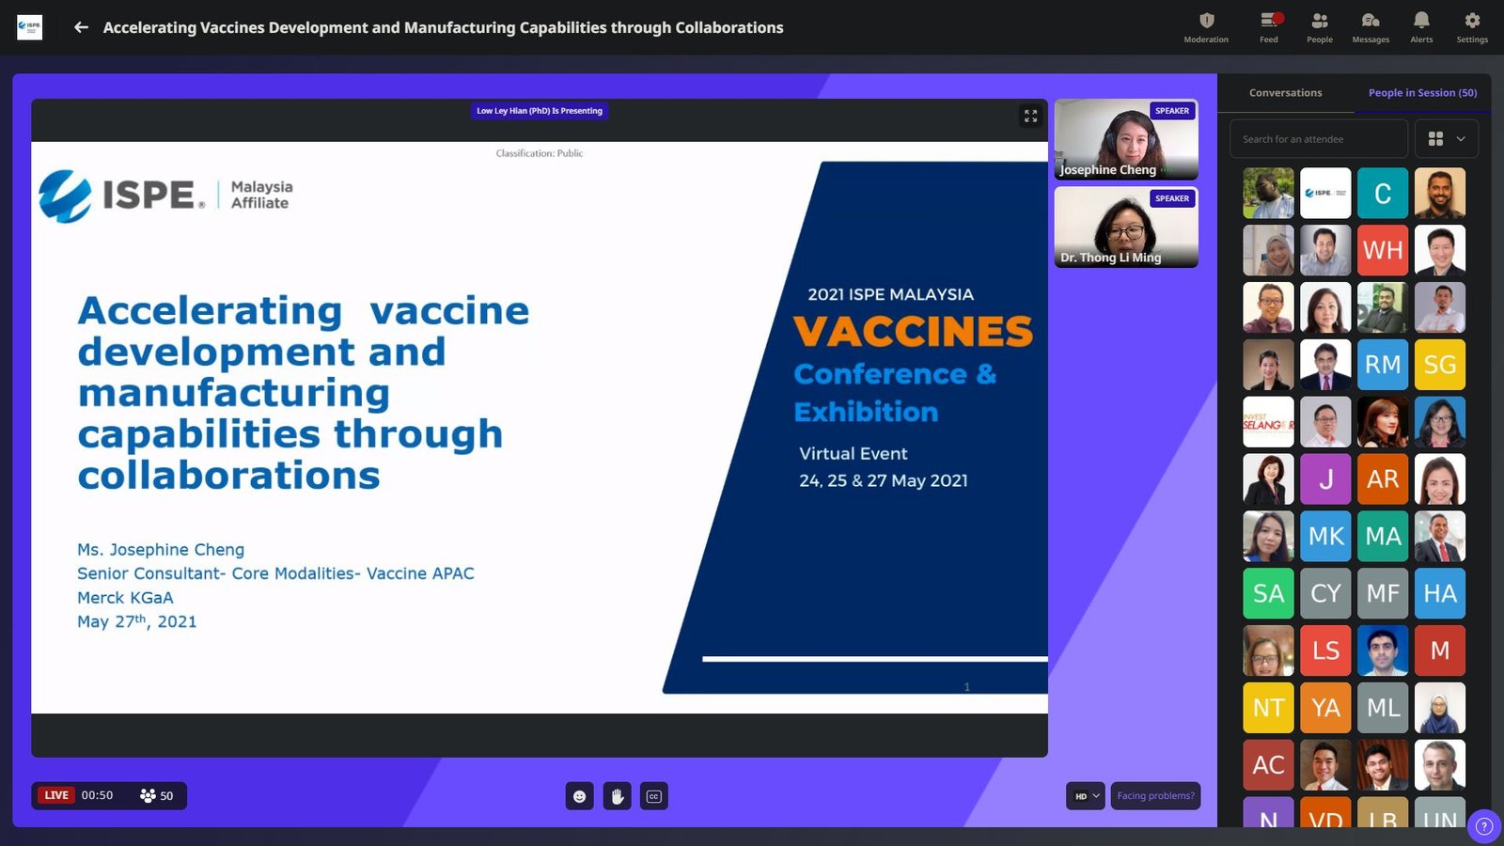The height and width of the screenshot is (846, 1504).
Task: Open the Moderation shield icon
Action: coord(1206,26)
